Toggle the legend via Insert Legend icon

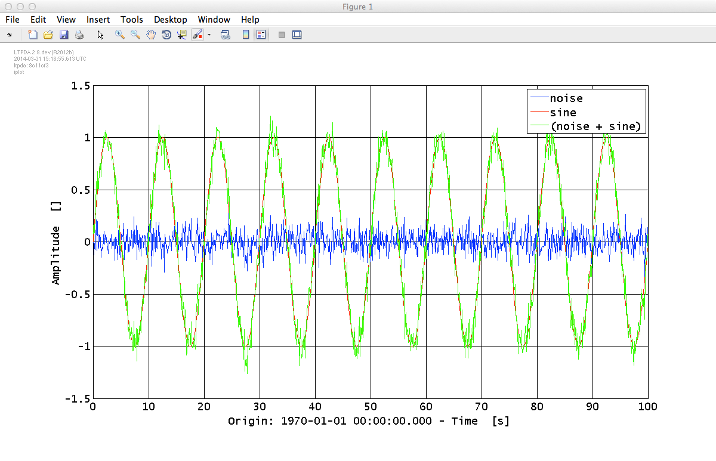point(261,35)
